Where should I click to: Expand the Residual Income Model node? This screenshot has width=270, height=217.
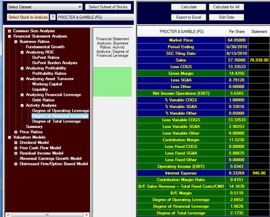(16, 153)
